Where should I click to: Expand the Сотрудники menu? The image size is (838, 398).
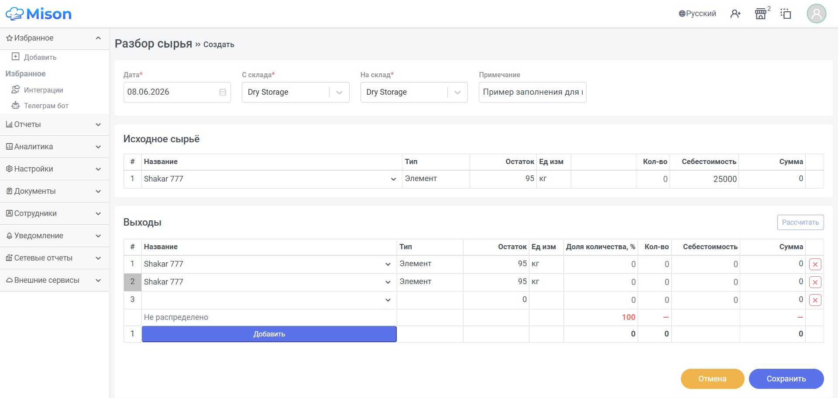pos(55,213)
